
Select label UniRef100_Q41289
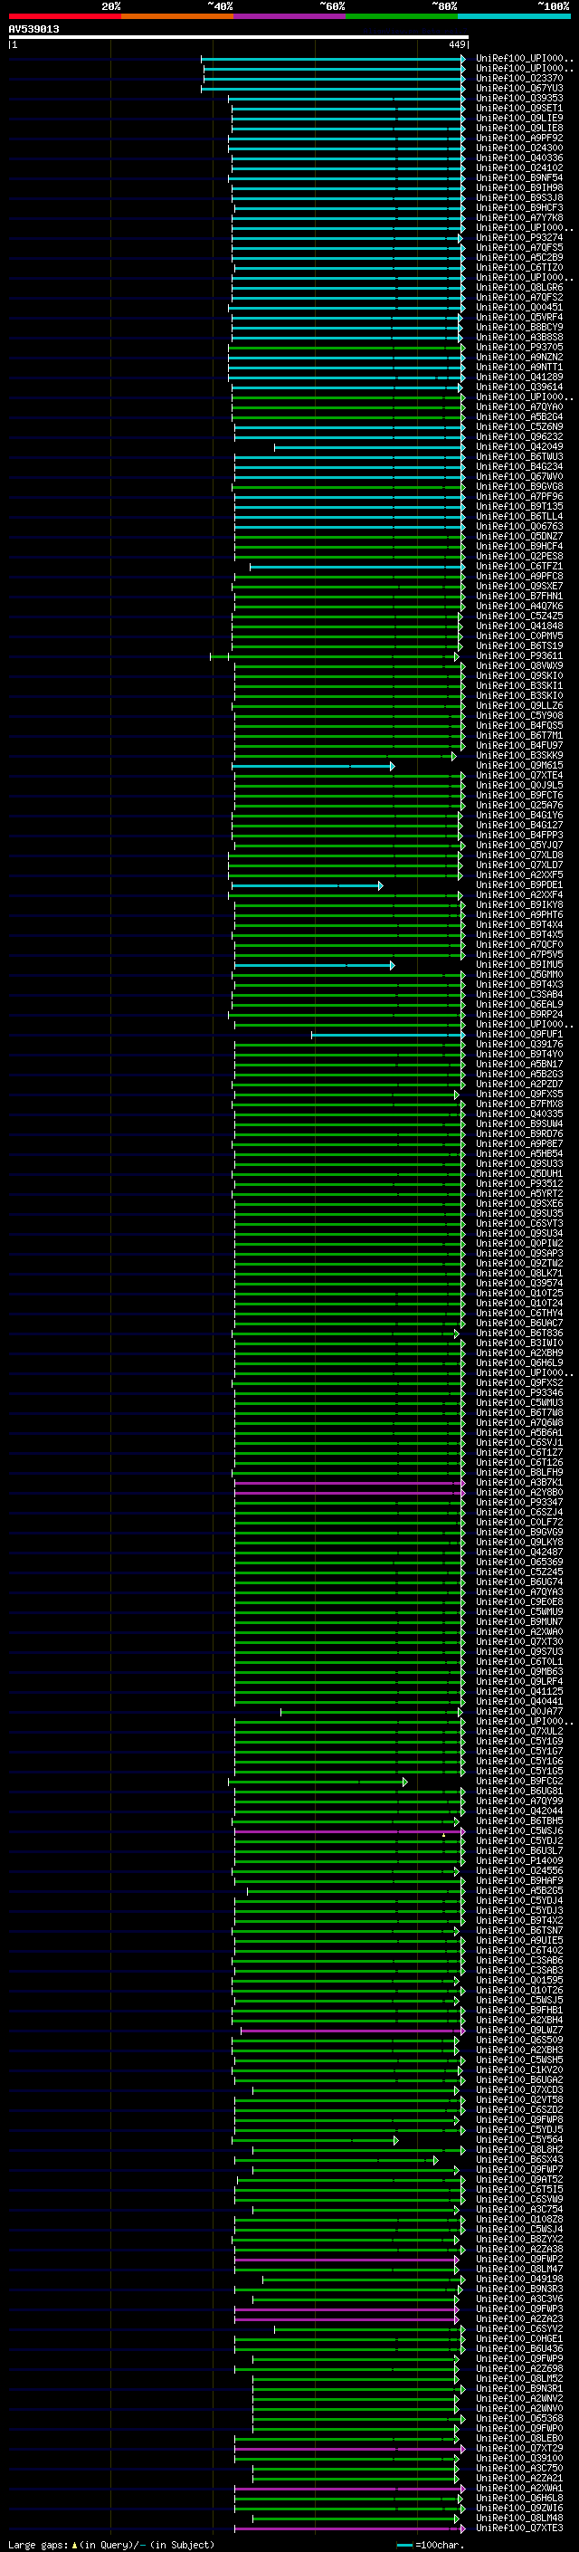(518, 378)
